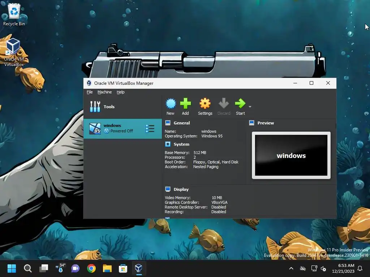This screenshot has height=277, width=370.
Task: Click the System chip icon
Action: (x=168, y=144)
